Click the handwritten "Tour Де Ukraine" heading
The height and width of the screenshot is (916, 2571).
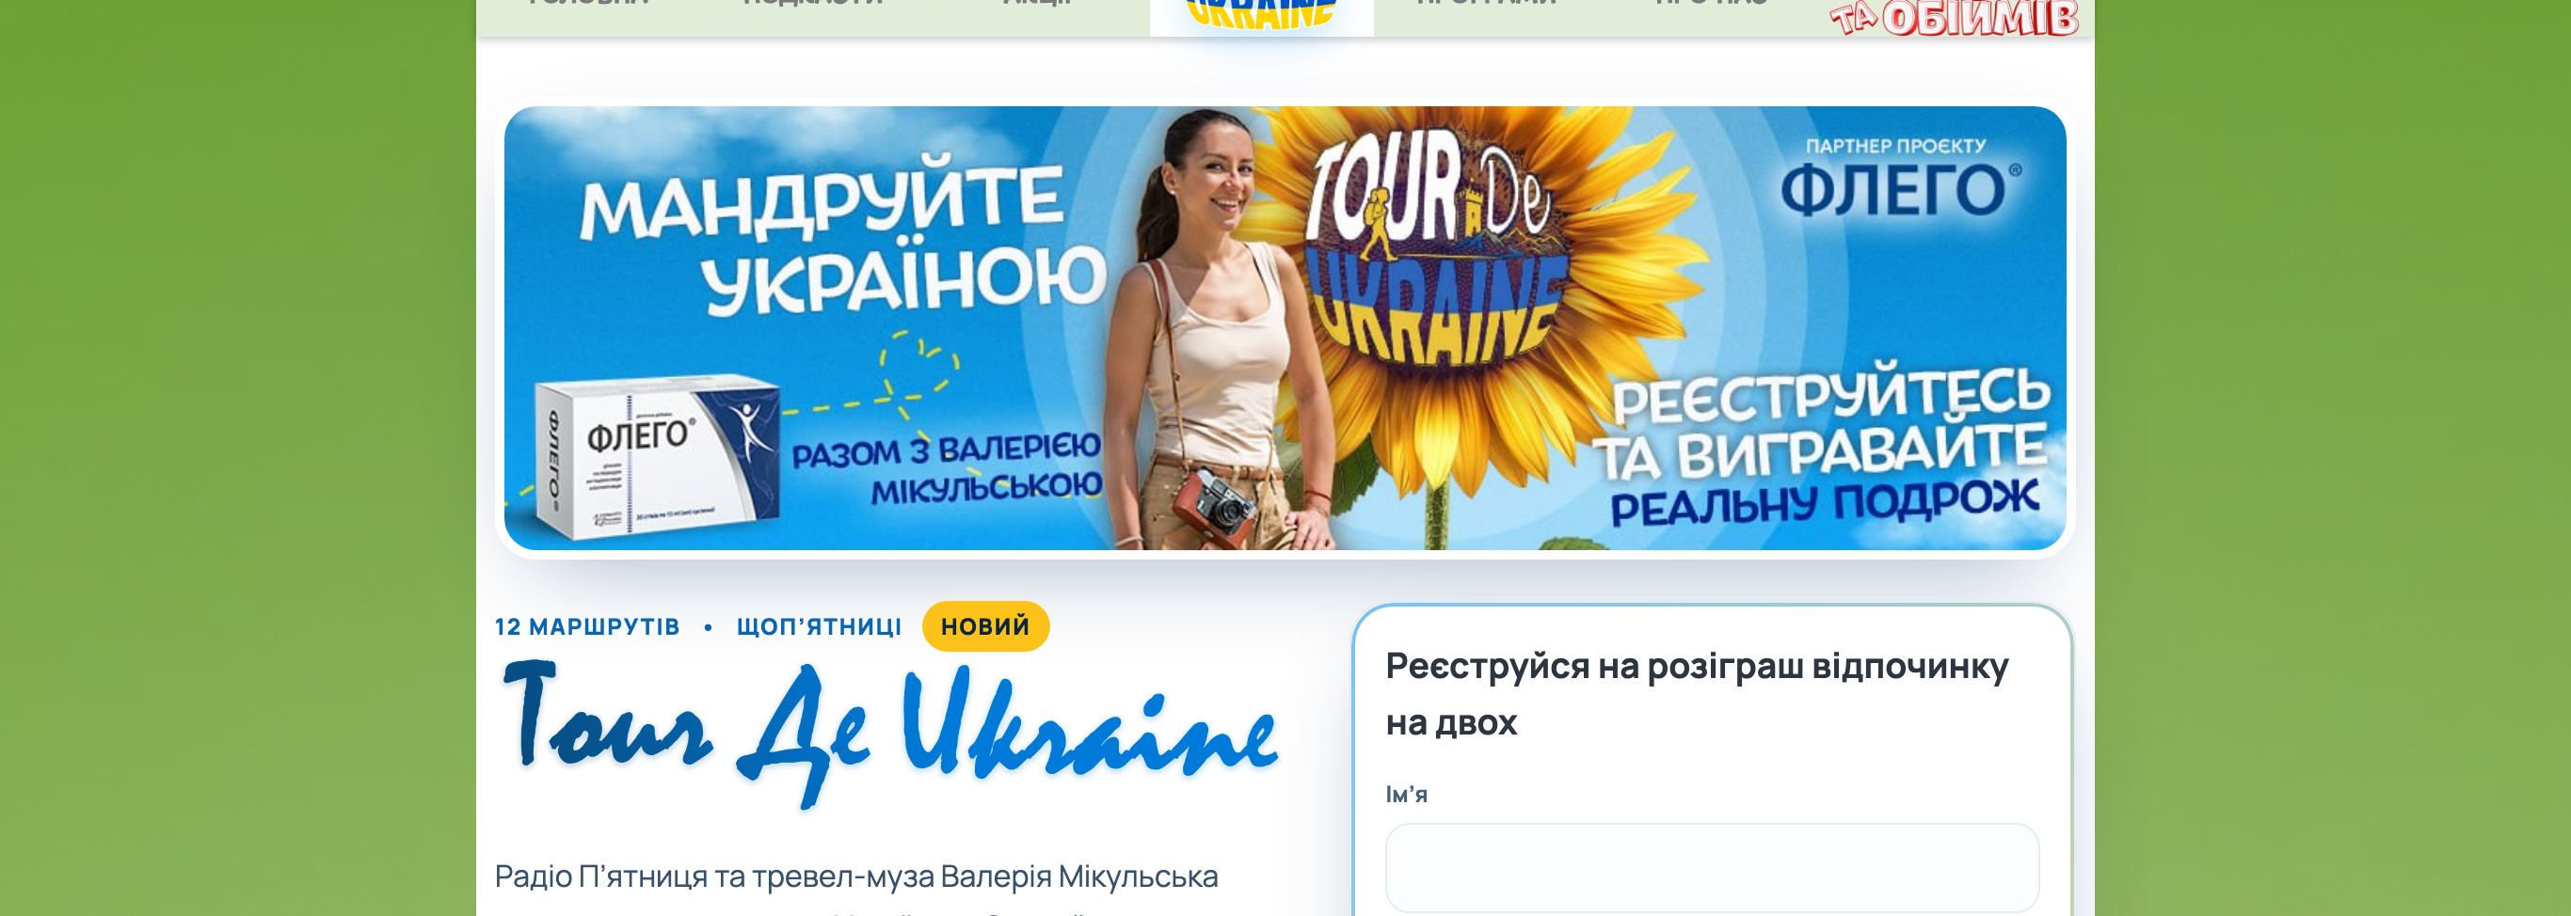890,734
